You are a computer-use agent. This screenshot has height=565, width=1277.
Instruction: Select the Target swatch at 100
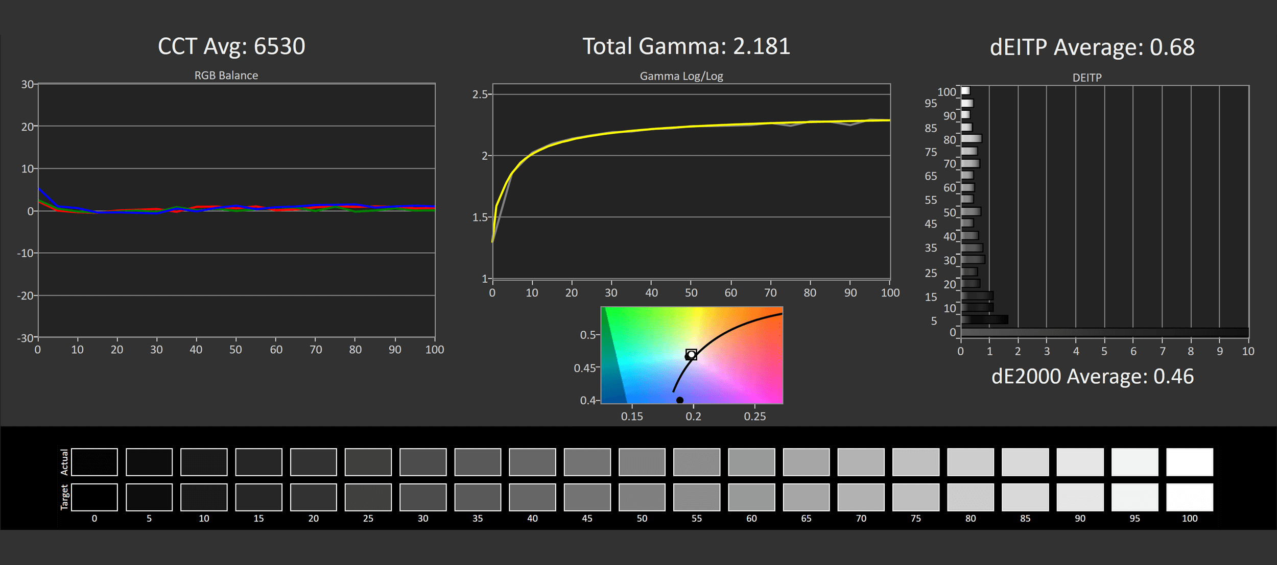tap(1190, 497)
